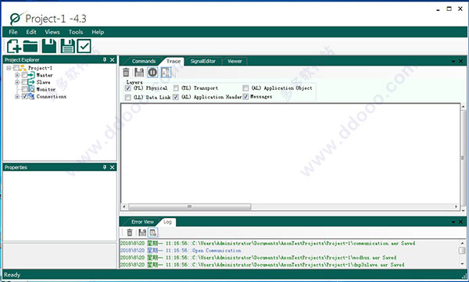
Task: Close the Project Explorer panel
Action: click(x=112, y=60)
